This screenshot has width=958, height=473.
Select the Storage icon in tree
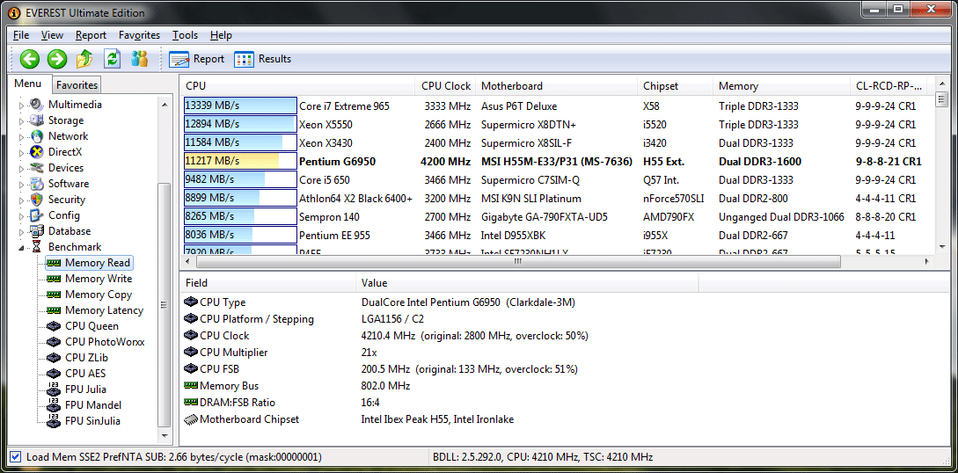pos(37,120)
